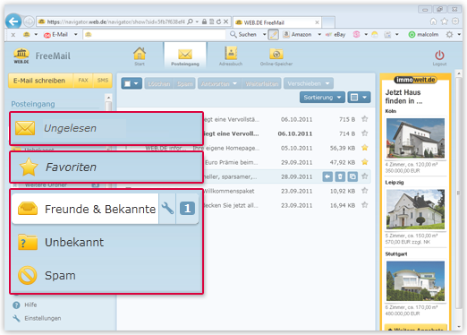The width and height of the screenshot is (467, 335).
Task: Click E-Mail schreiben button
Action: 40,81
